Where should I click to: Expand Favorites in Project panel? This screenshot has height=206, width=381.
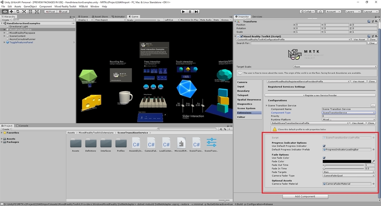pos(2,133)
